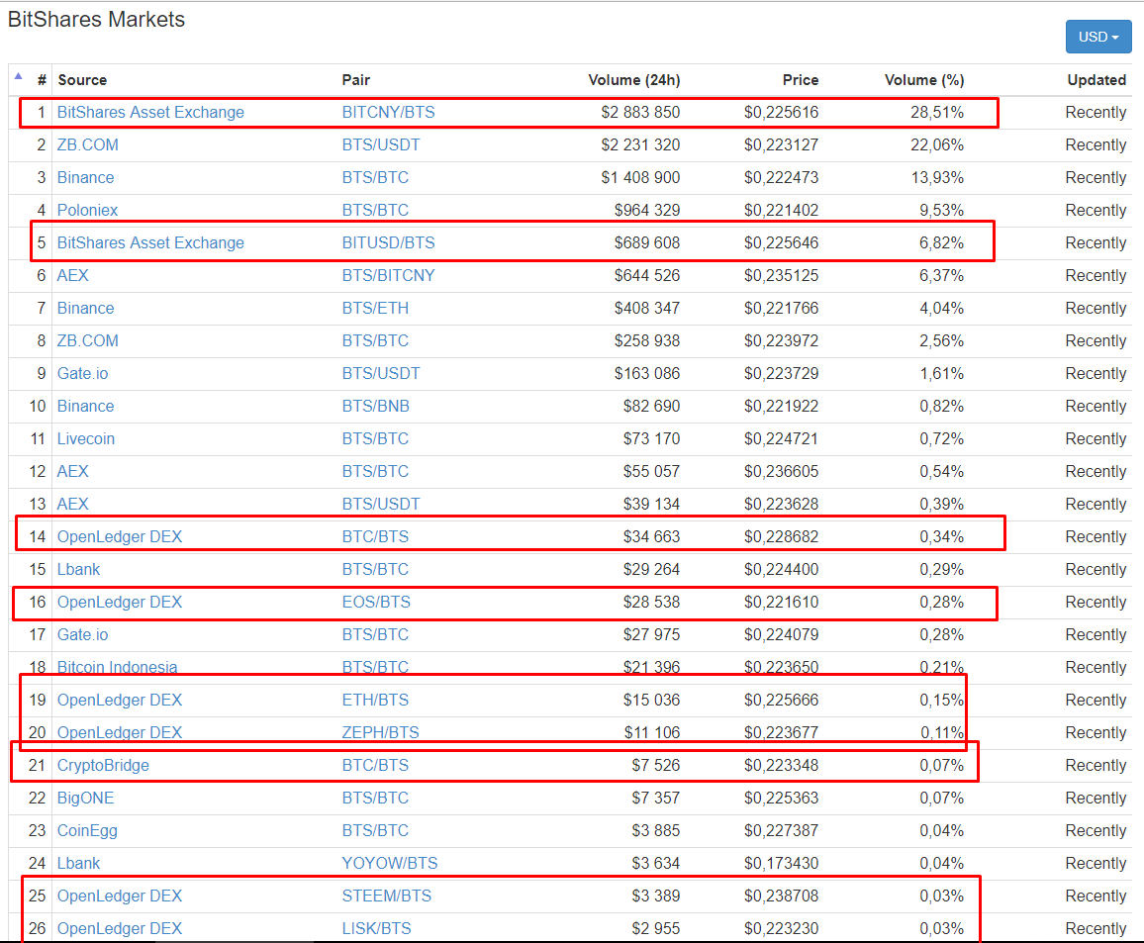Click the Bitcoin Indonesia source link
This screenshot has width=1144, height=943.
(x=117, y=667)
